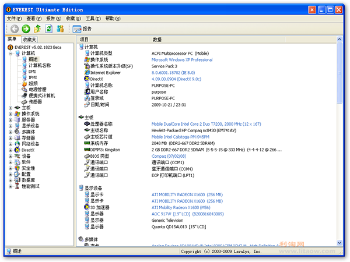Open the 报告(R) menu
The image size is (350, 262).
pos(54,19)
